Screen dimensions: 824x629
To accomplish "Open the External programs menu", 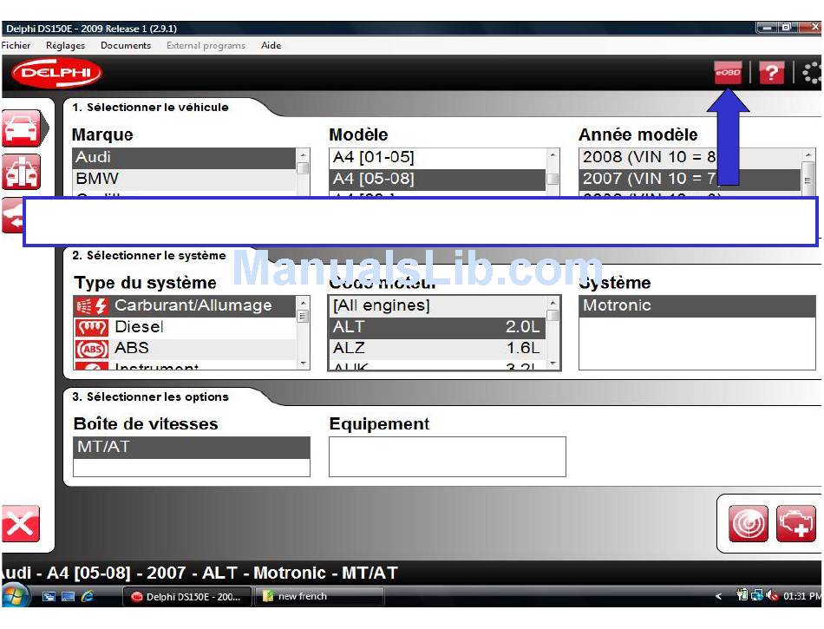I will [x=206, y=45].
